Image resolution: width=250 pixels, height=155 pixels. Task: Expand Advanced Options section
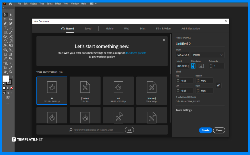click(x=186, y=97)
